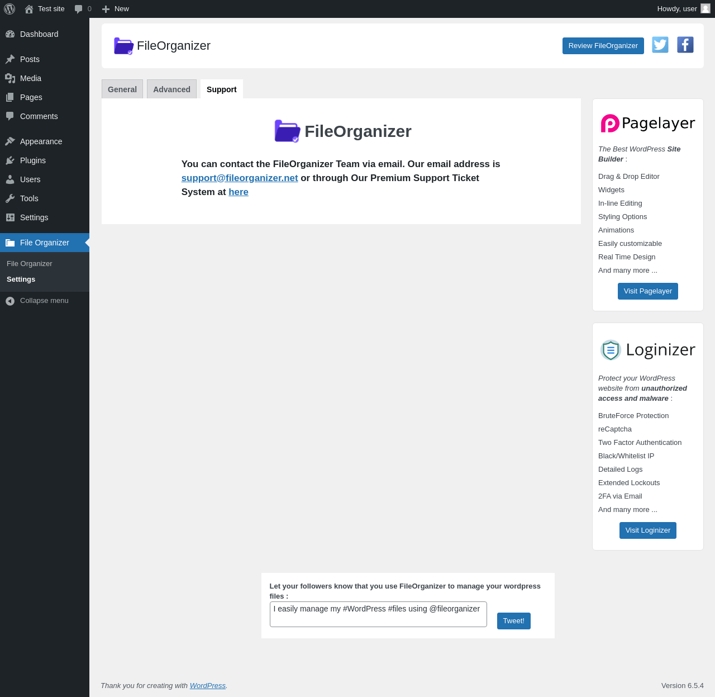Open the Twitter icon link
715x697 pixels.
click(660, 45)
